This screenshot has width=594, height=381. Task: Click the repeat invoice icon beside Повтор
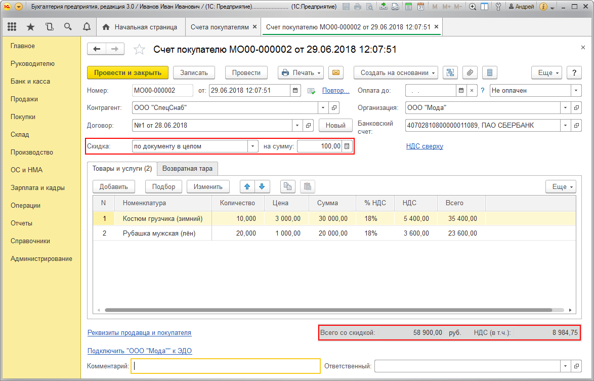(x=311, y=91)
